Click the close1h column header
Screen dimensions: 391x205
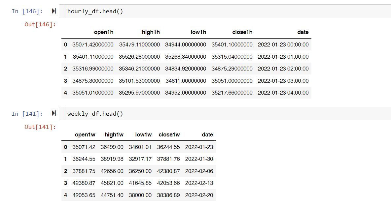(x=242, y=32)
